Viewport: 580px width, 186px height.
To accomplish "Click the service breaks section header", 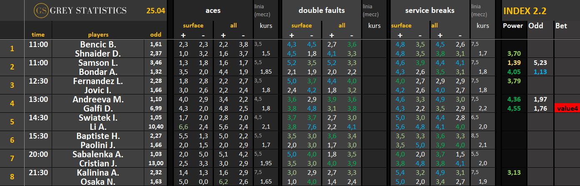I will tap(429, 10).
